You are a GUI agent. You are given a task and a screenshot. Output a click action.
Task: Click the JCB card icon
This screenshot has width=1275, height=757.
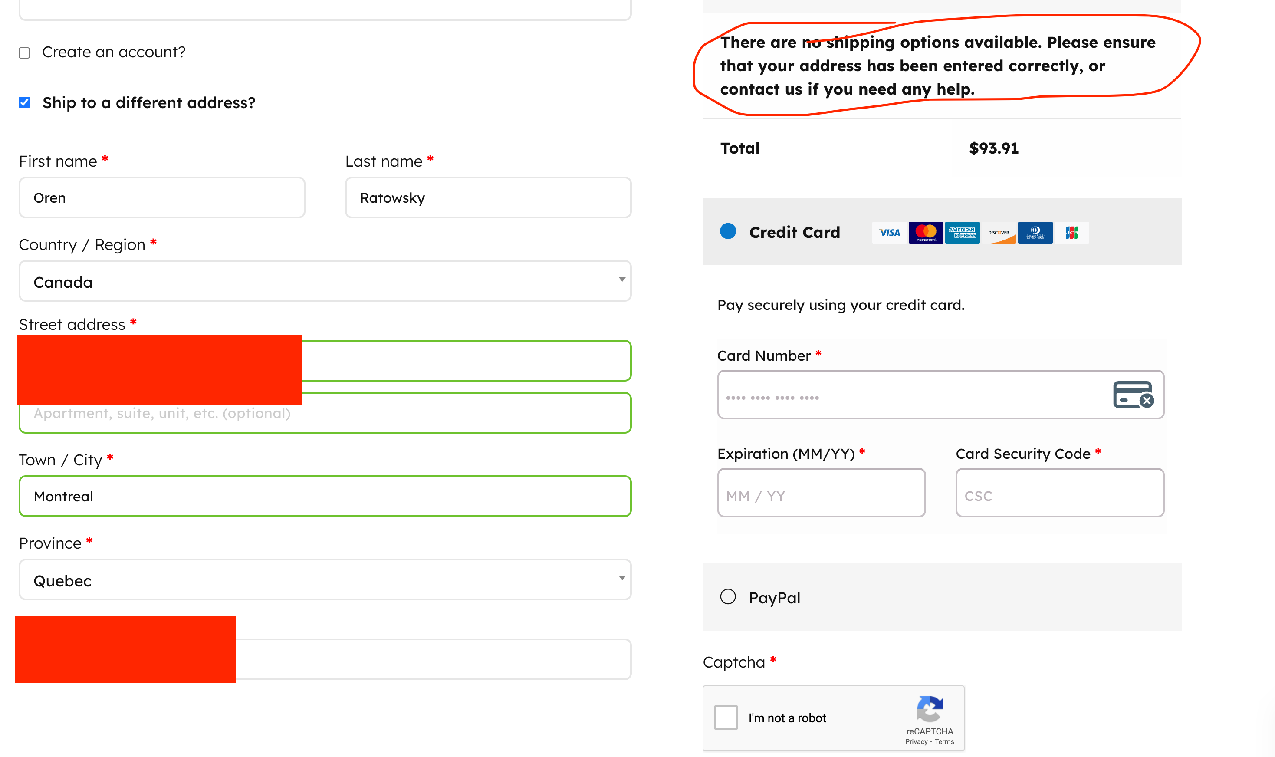click(1071, 233)
